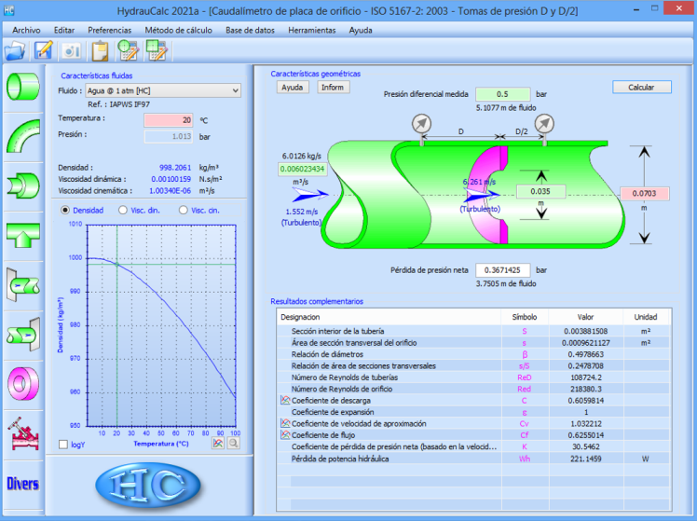The width and height of the screenshot is (697, 521).
Task: Enable the logY checkbox
Action: (x=63, y=445)
